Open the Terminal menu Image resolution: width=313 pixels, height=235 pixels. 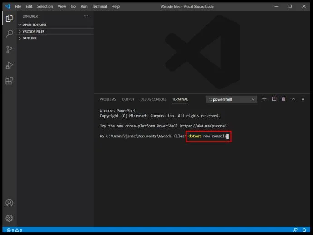pyautogui.click(x=99, y=6)
